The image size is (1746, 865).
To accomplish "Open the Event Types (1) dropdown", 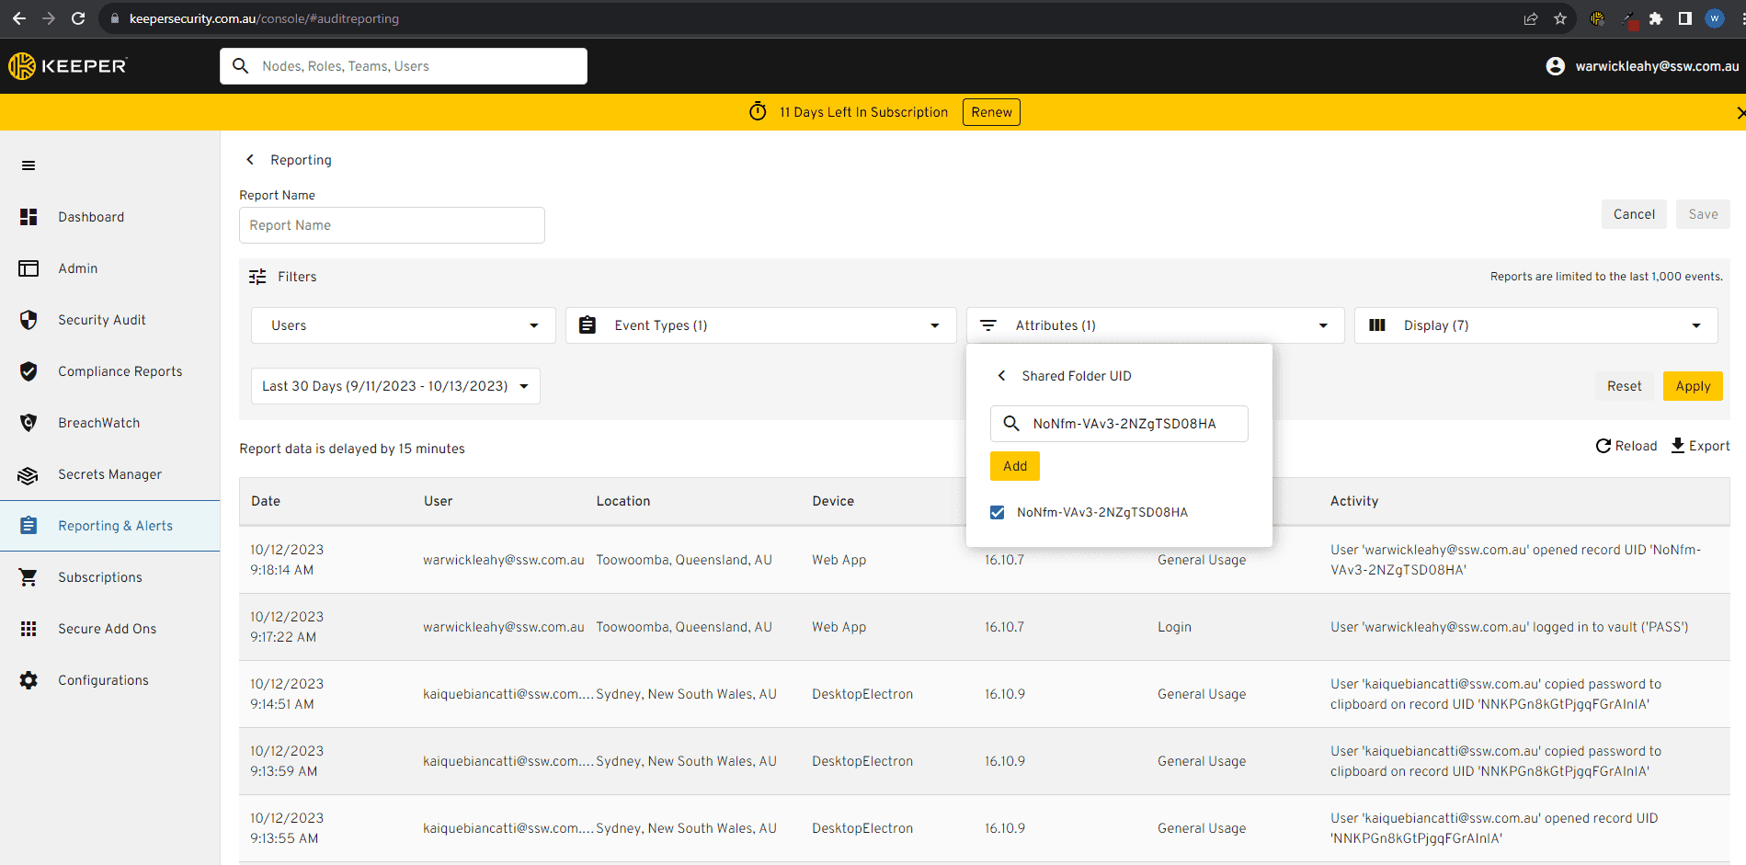I will [760, 325].
